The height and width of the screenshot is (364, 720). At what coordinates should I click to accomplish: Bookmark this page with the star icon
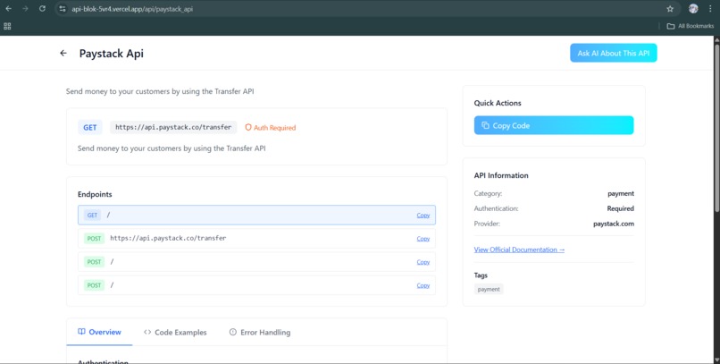670,9
